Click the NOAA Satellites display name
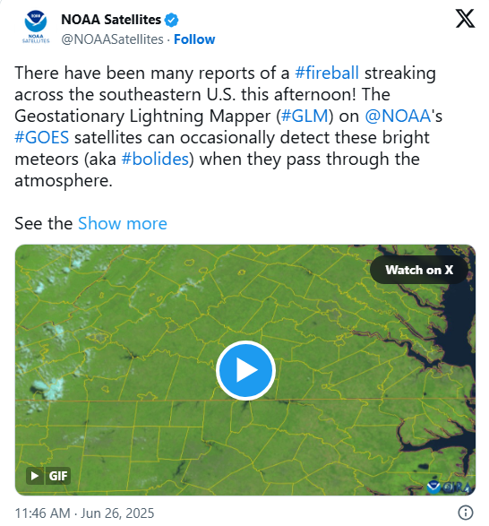The height and width of the screenshot is (526, 489). point(111,20)
